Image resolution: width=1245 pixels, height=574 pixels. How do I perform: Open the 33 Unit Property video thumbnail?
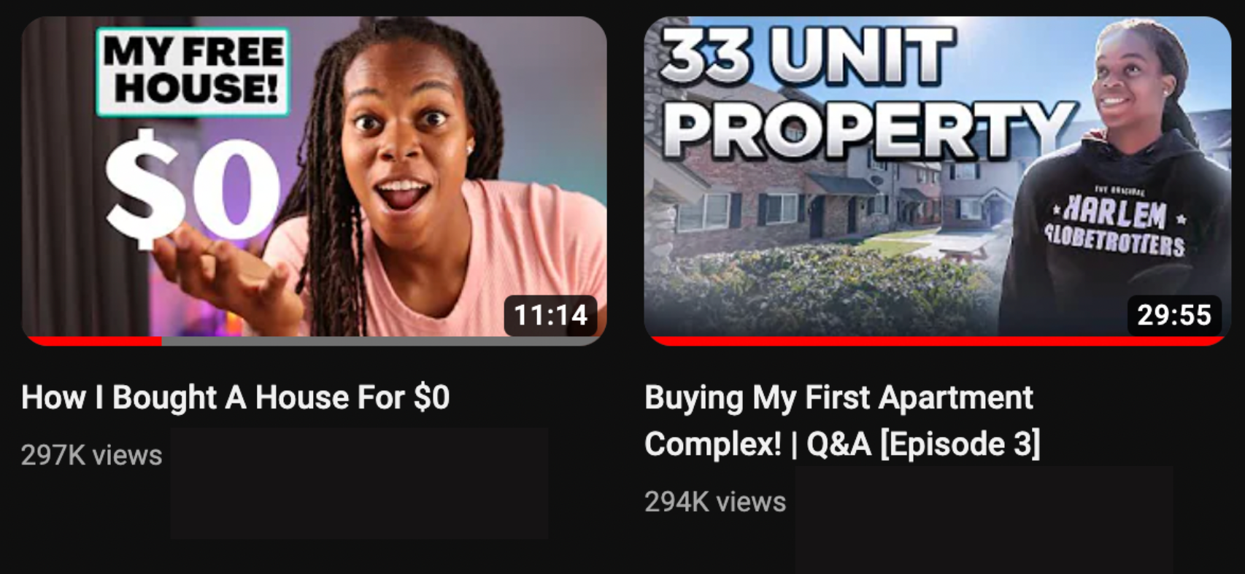(x=937, y=180)
